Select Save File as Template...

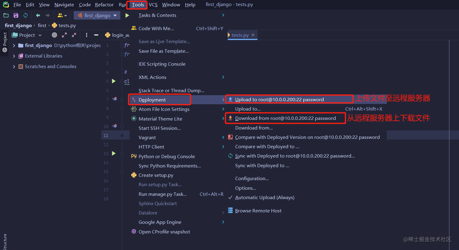coord(178,51)
